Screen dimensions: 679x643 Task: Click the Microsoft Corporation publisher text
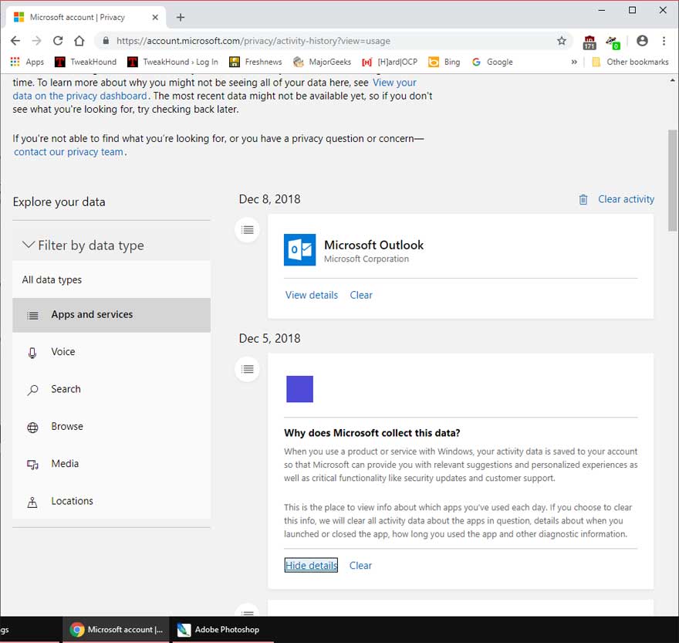(x=367, y=259)
